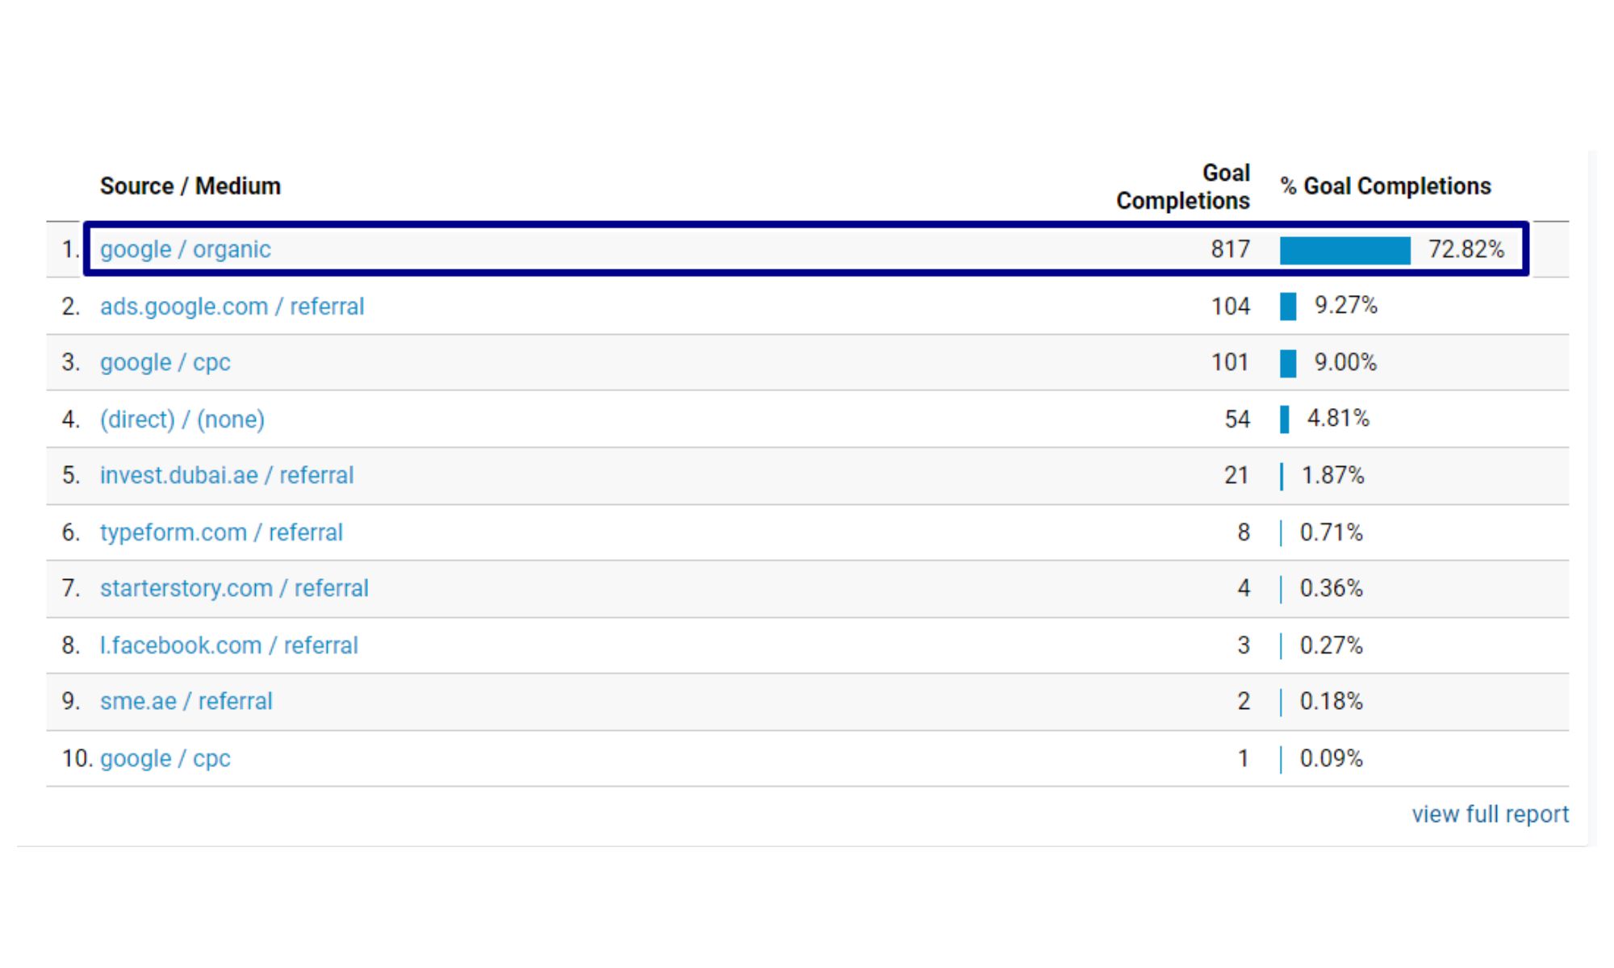Viewport: 1614px width, 968px height.
Task: Click invest.dubai.ae / referral link
Action: [x=226, y=475]
